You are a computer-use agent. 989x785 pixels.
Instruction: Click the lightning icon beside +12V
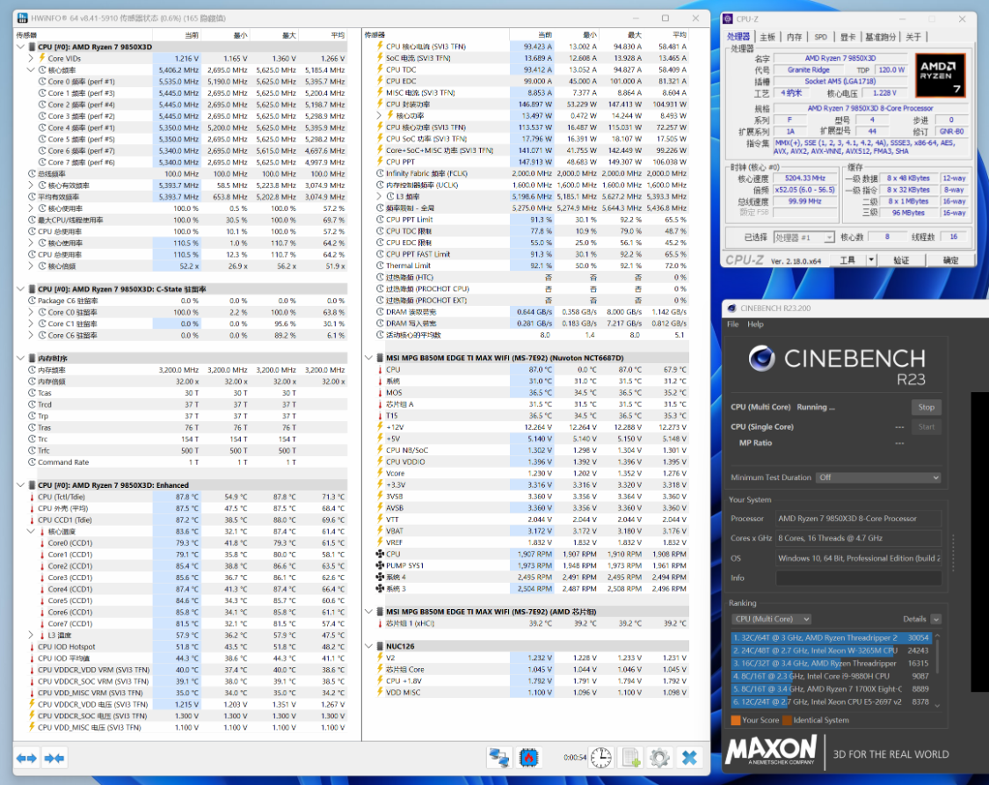point(380,427)
